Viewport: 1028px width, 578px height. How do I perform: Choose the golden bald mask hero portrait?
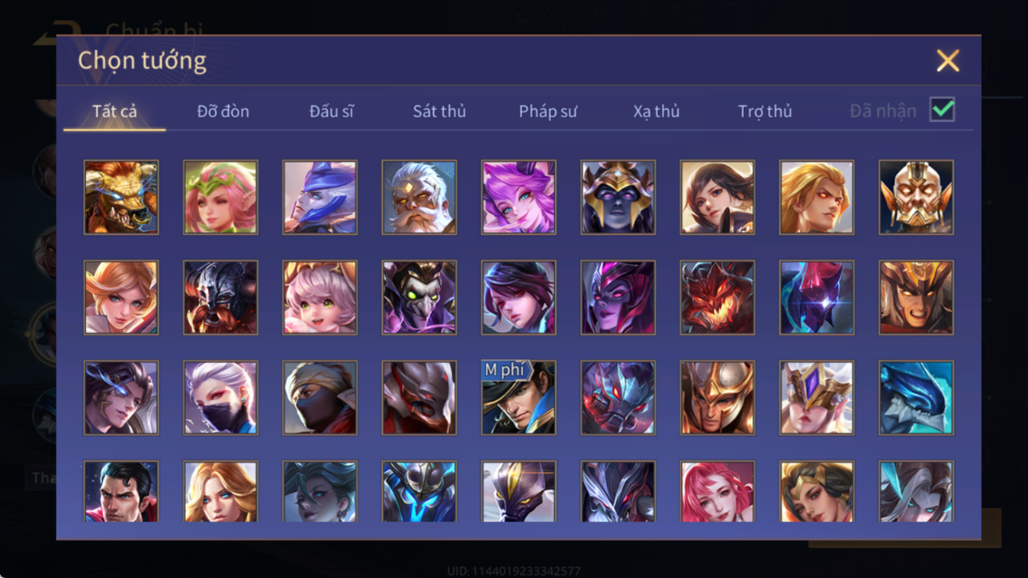click(x=916, y=197)
